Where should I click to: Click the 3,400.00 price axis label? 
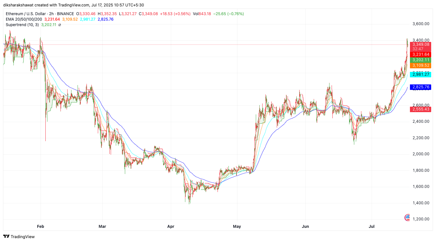tap(421, 40)
